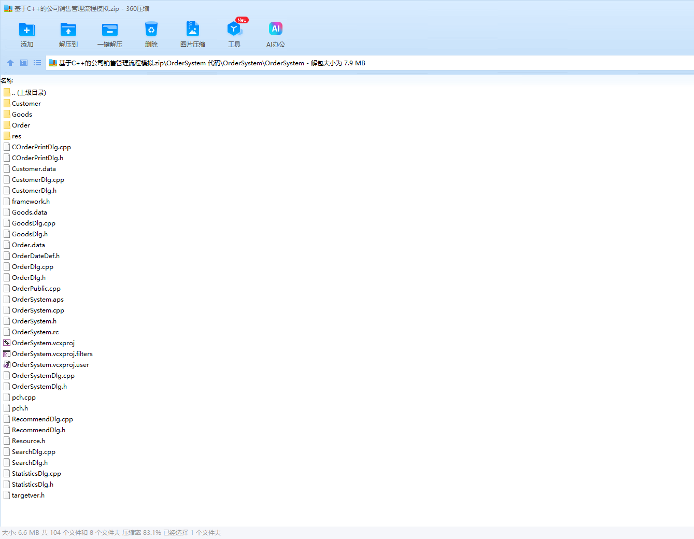Viewport: 694px width, 539px height.
Task: Select file pch.h
Action: pos(16,408)
